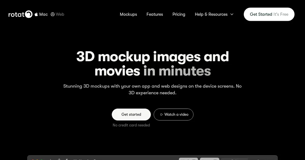The image size is (305, 160).
Task: Click the 'No credit card needed' text
Action: point(131,125)
